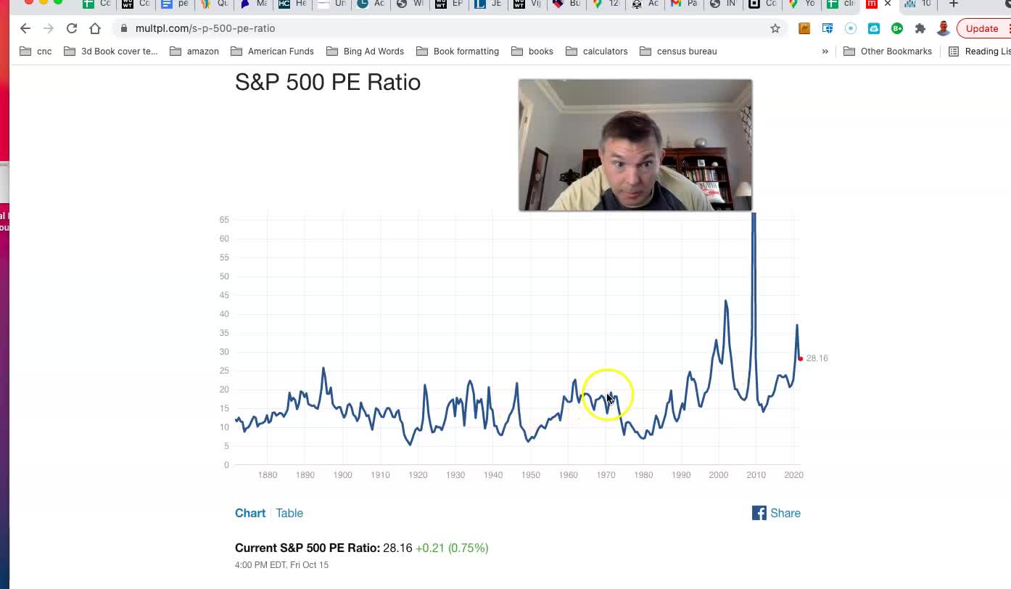Screen dimensions: 1011x589
Task: Switch to the Table view link
Action: pos(289,513)
